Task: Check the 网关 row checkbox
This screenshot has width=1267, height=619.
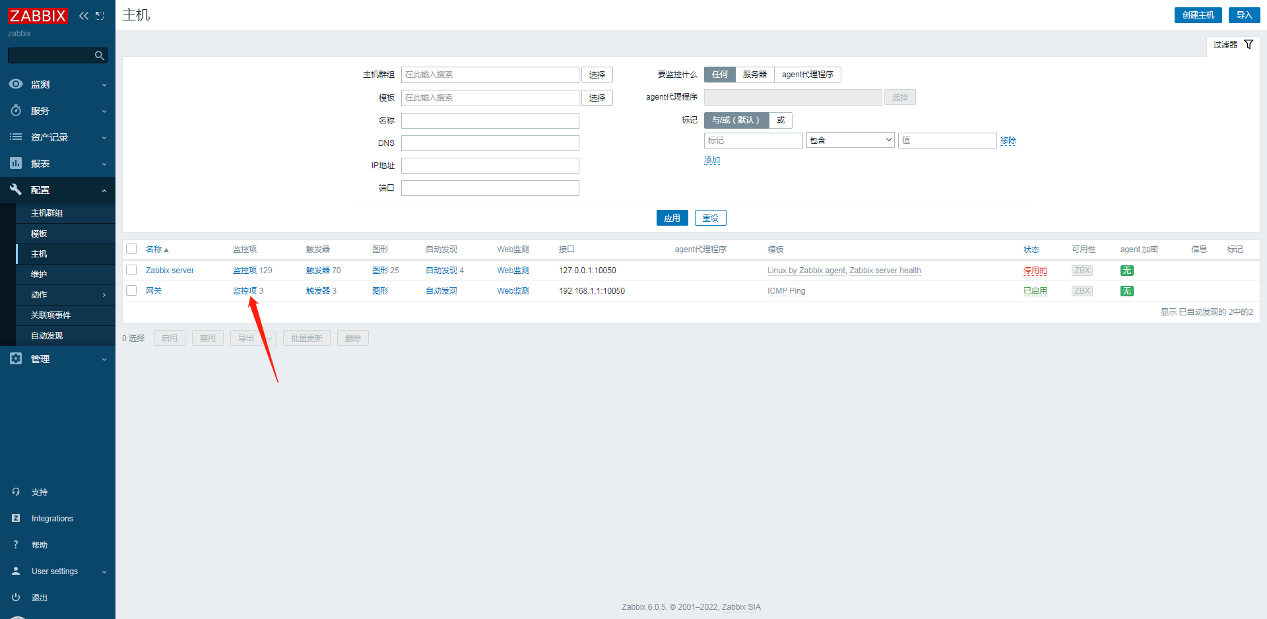Action: [x=131, y=290]
